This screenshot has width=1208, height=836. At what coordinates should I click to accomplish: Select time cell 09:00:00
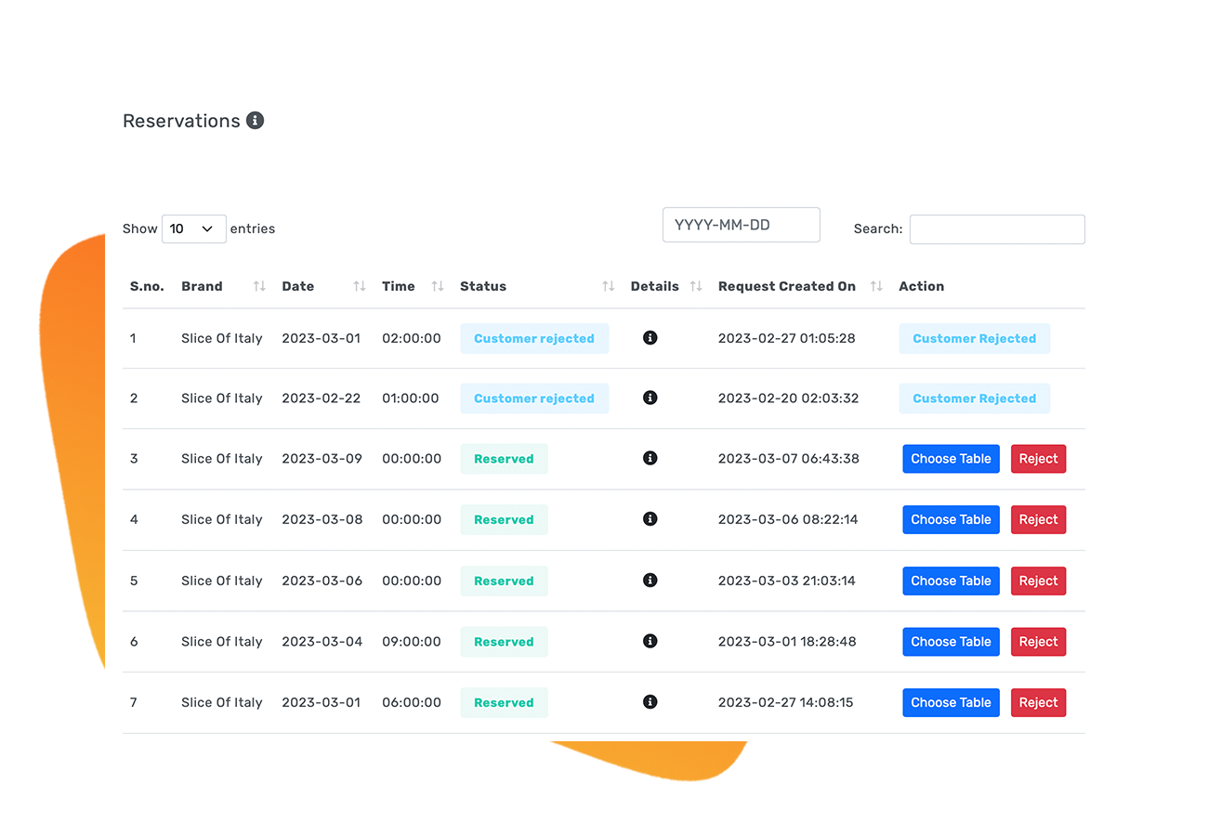click(x=412, y=642)
